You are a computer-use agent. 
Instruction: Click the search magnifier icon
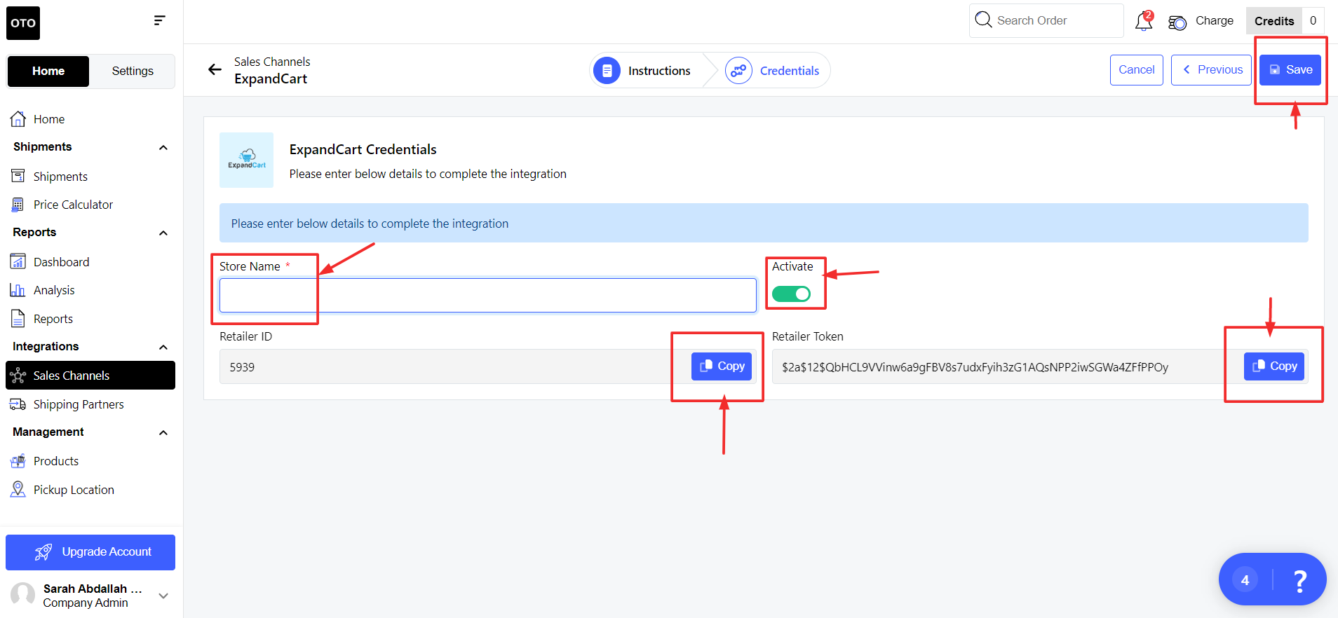(983, 20)
